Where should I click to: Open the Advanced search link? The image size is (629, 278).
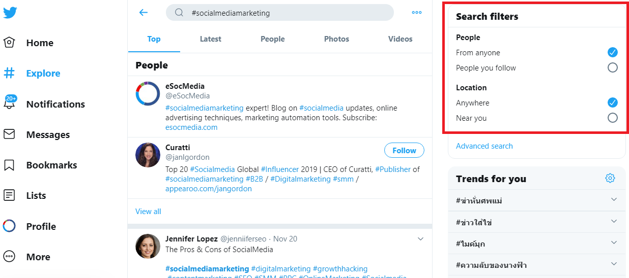pos(484,146)
